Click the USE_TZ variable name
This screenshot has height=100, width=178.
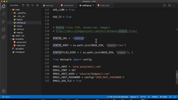(x=57, y=17)
